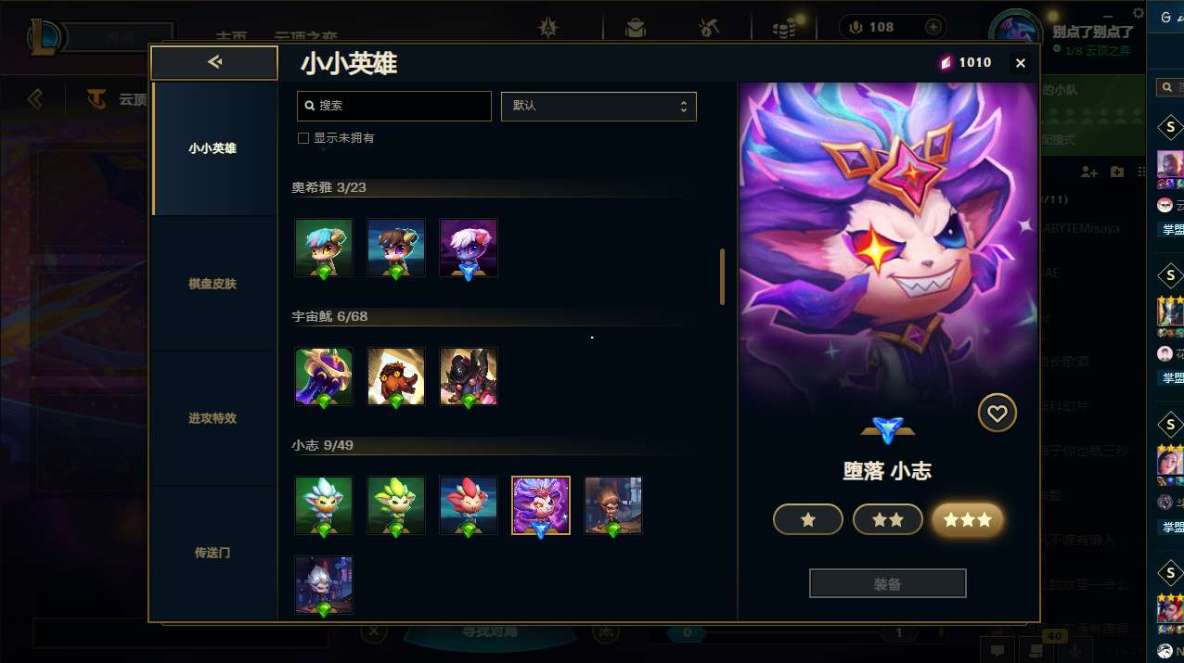Open the purple gem currency icon
The width and height of the screenshot is (1184, 663).
click(946, 62)
